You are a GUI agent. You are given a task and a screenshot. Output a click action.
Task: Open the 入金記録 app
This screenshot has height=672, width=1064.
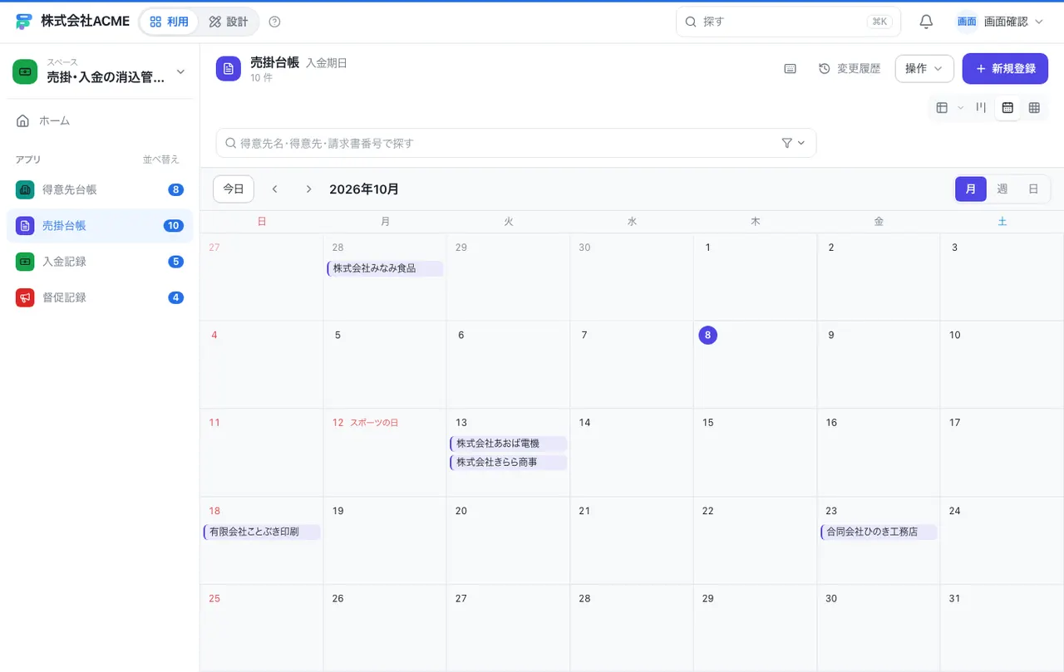100,262
